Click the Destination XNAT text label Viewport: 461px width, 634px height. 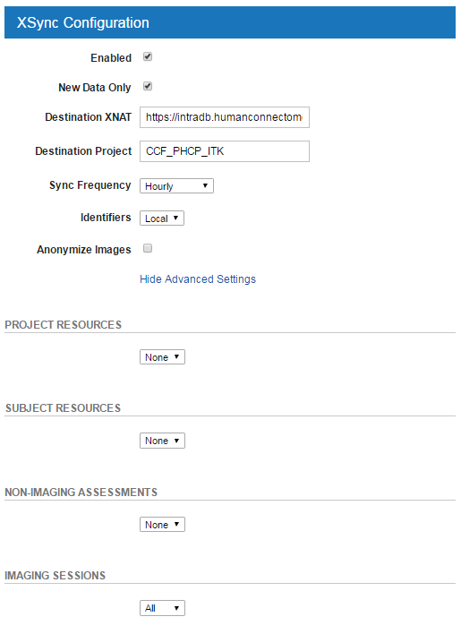point(88,117)
